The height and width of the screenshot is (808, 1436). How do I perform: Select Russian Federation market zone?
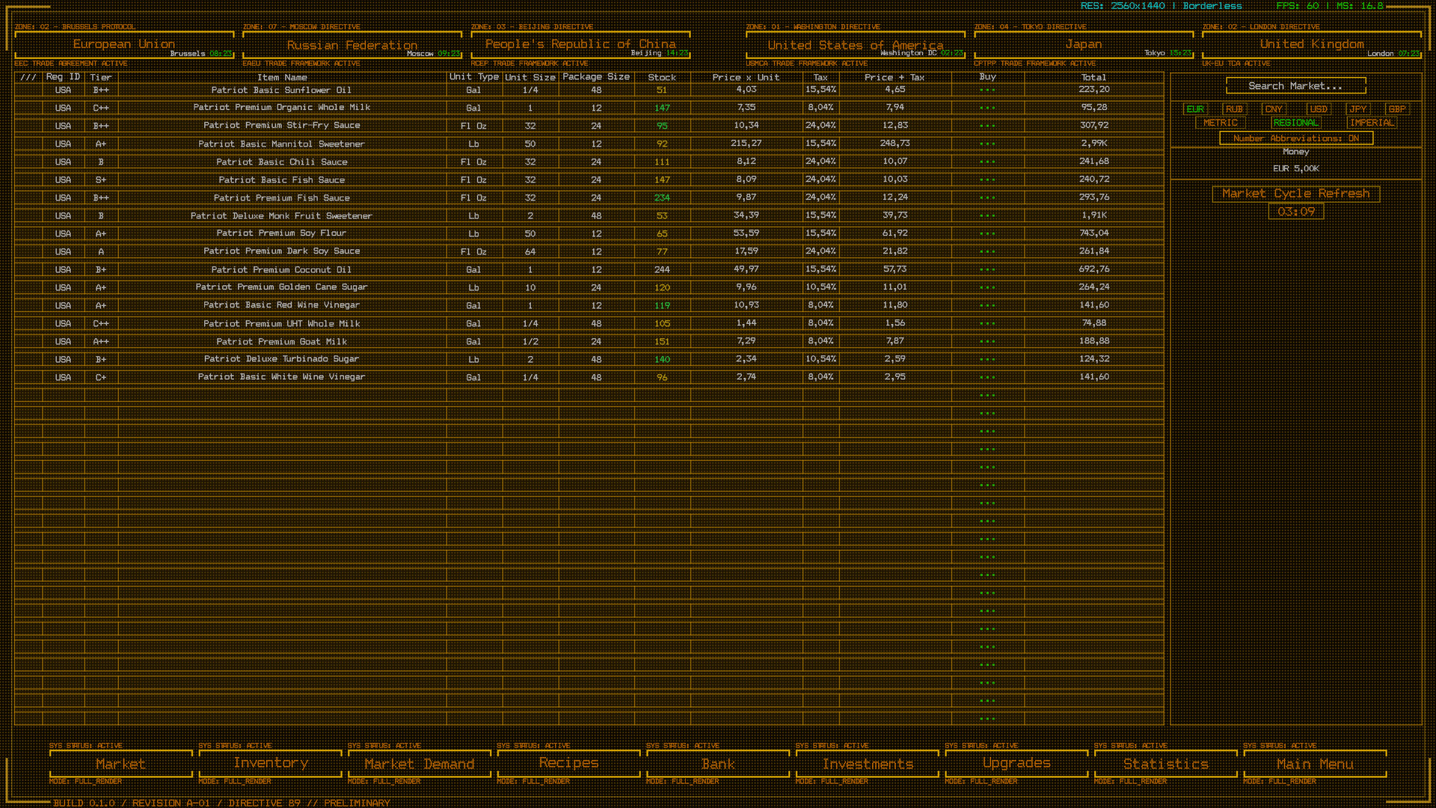click(x=352, y=45)
